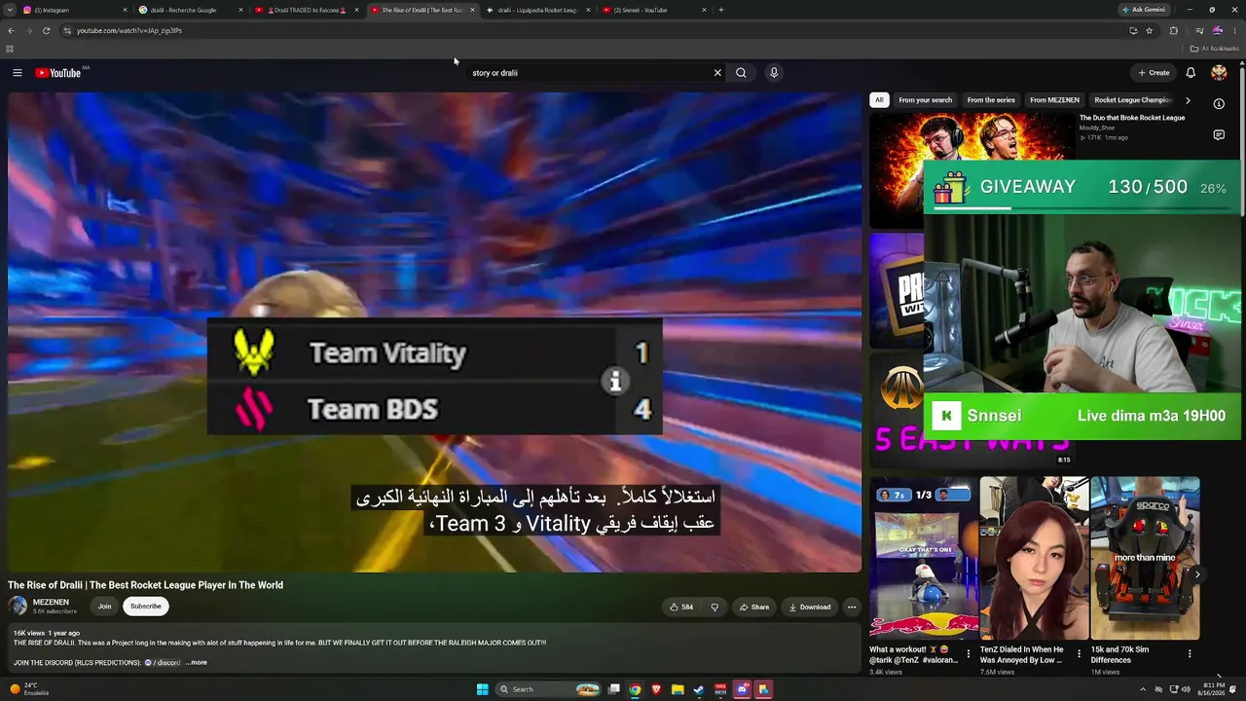Bookmark this page with the star

(x=1149, y=30)
